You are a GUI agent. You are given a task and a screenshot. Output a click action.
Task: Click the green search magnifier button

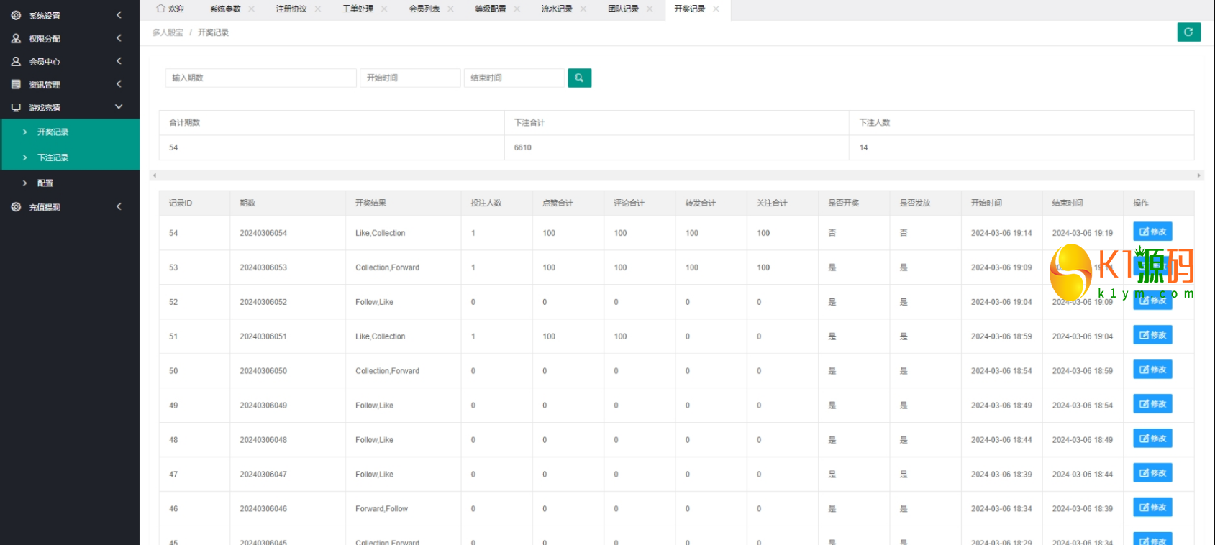pos(579,78)
